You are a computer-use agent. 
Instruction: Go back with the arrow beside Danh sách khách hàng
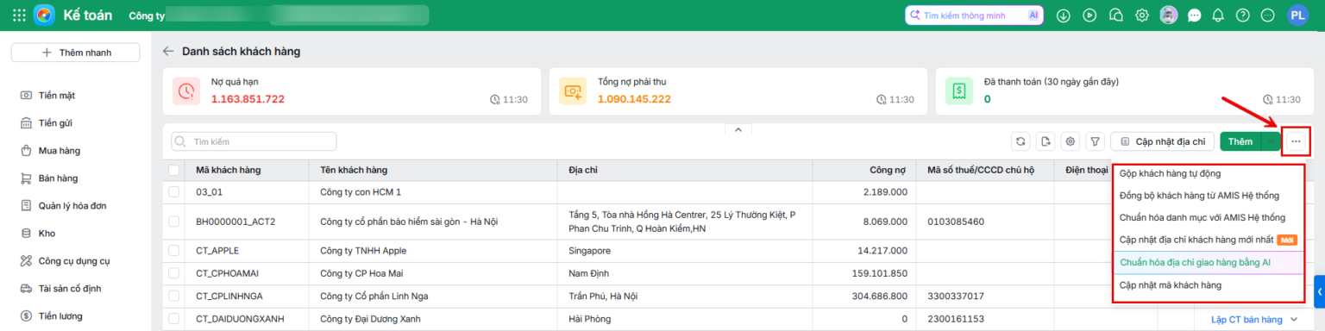(168, 52)
